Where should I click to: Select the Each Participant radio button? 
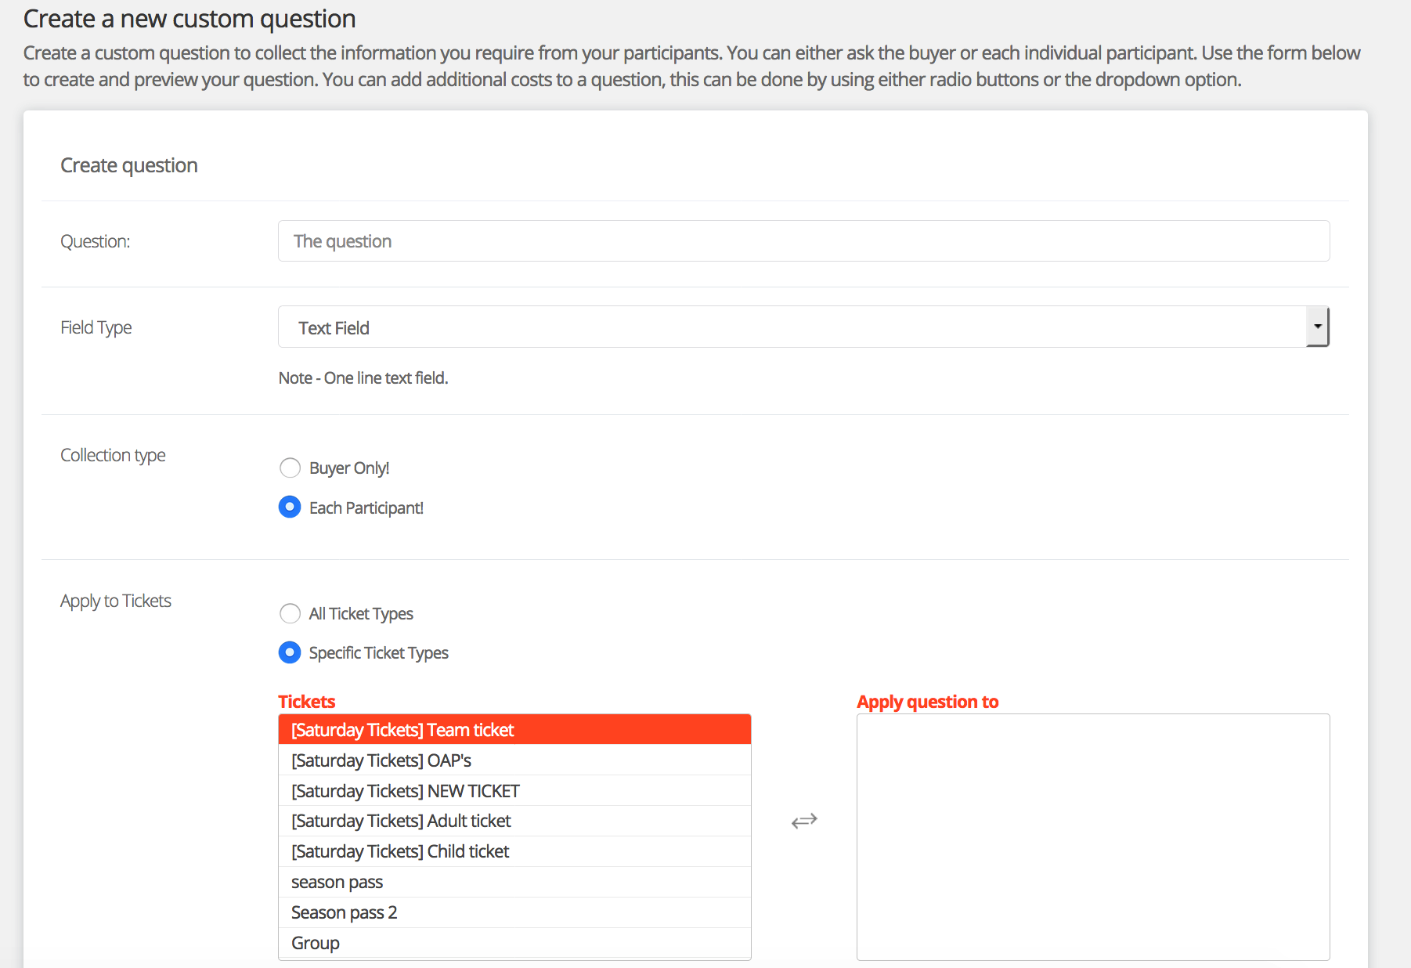[x=290, y=507]
